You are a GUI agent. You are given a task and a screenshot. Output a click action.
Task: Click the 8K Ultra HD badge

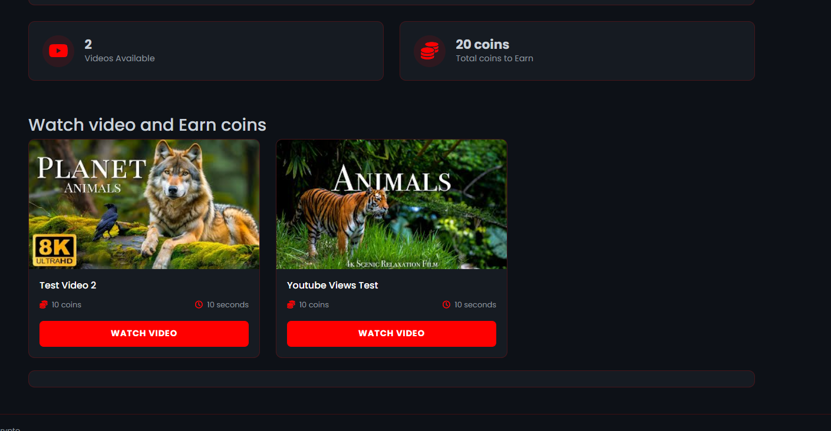tap(54, 250)
